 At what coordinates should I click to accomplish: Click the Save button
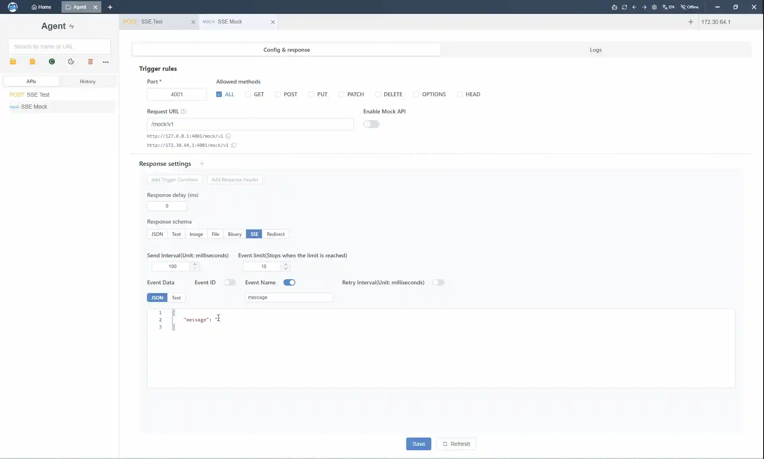tap(418, 444)
